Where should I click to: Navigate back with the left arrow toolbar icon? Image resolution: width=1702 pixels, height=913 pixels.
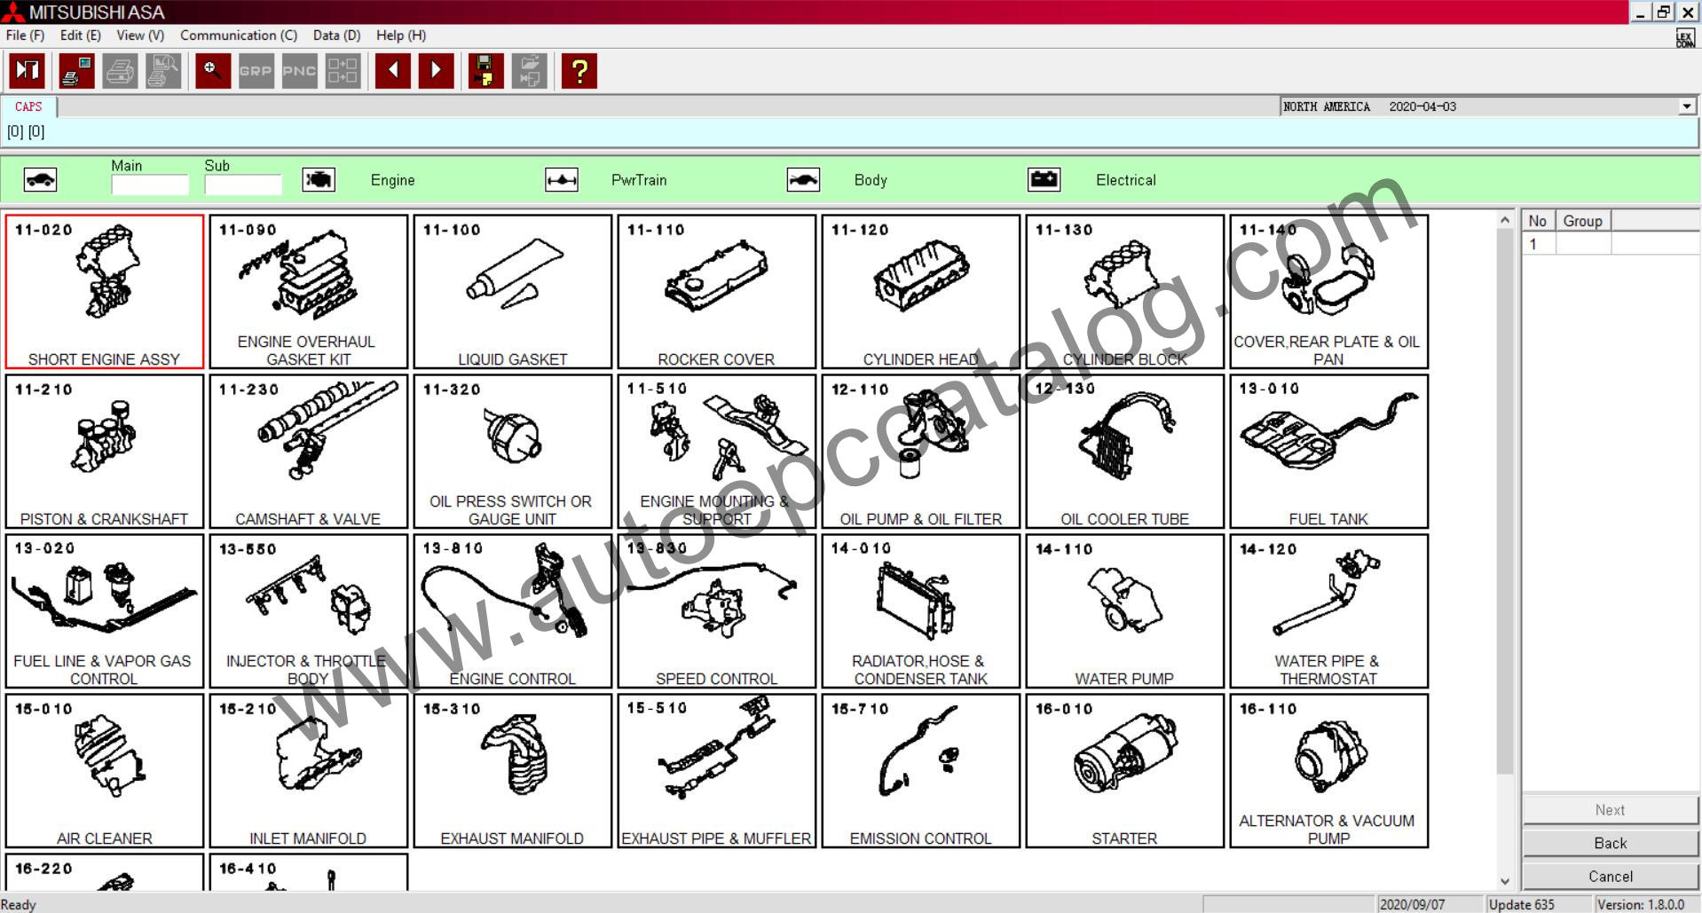(391, 71)
